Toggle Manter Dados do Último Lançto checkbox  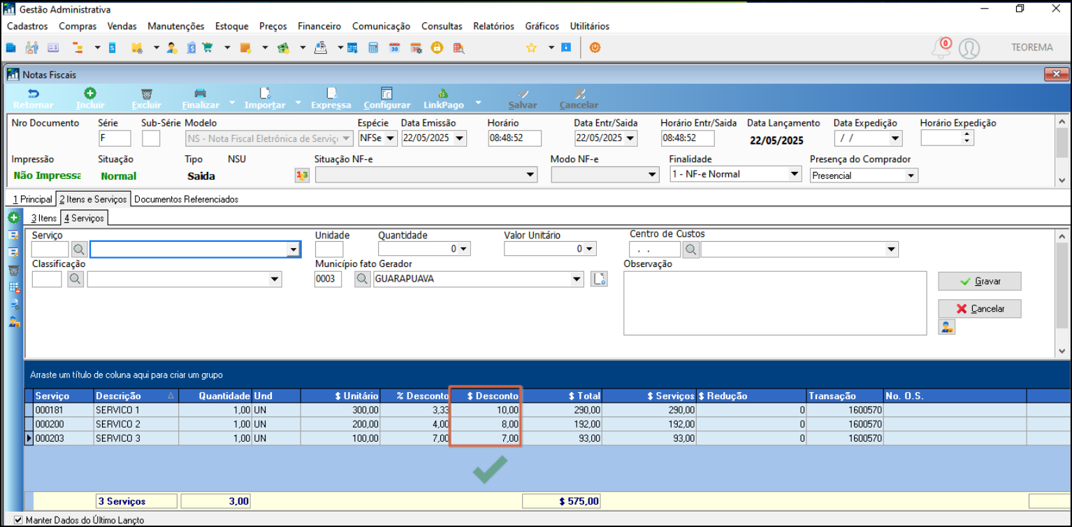(19, 520)
